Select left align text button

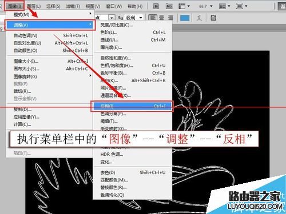click(x=153, y=18)
